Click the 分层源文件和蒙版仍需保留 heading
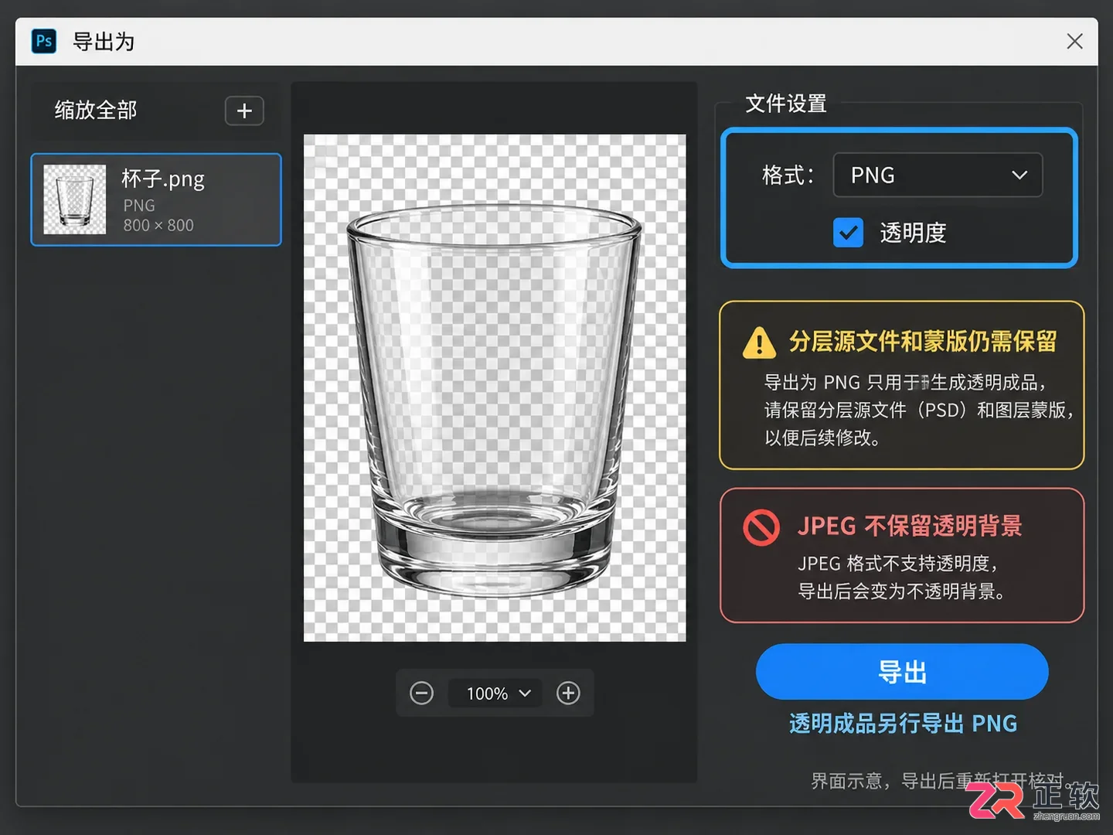1113x835 pixels. [x=923, y=342]
